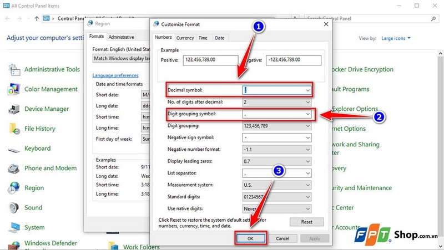This screenshot has width=444, height=250.
Task: Open Work Folders icon
Action: click(113, 246)
